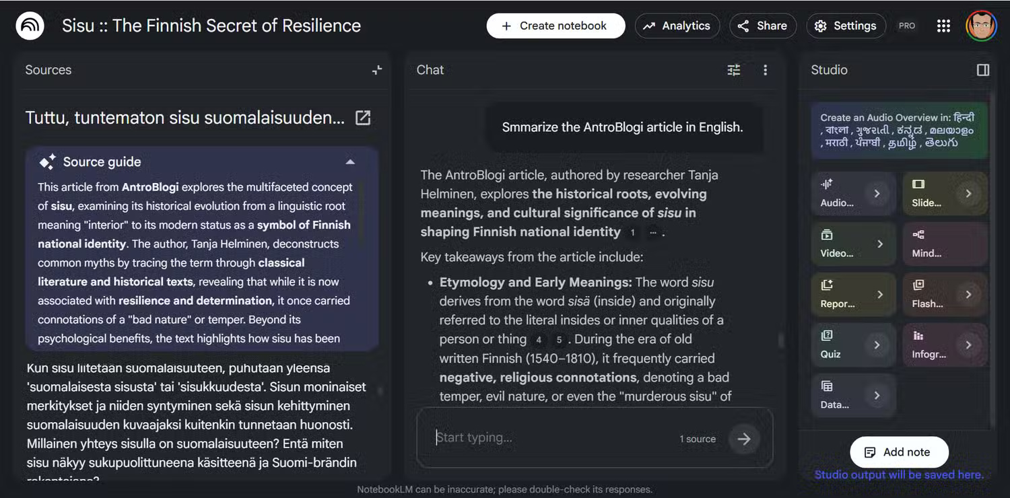
Task: Click the Flashcards icon
Action: tap(918, 285)
